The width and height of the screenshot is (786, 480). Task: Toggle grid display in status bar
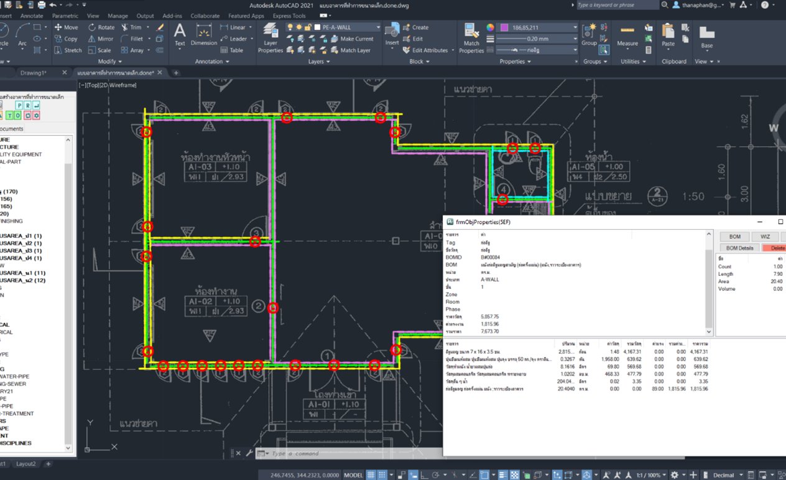(371, 475)
